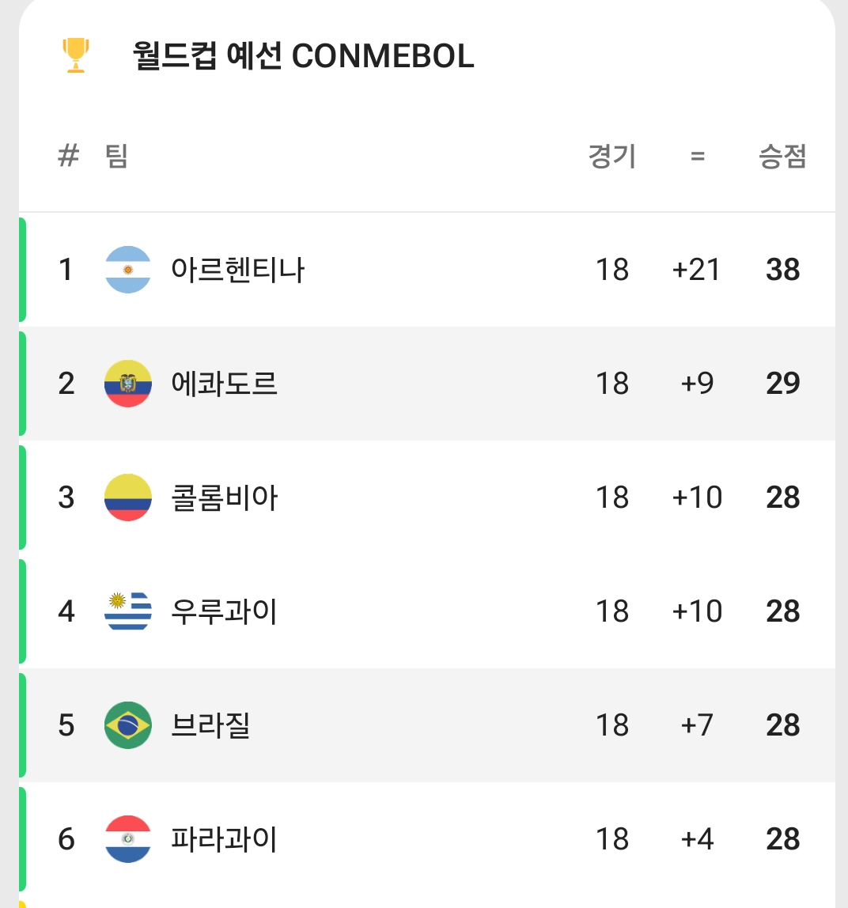Open team 아르헨티나

[237, 270]
